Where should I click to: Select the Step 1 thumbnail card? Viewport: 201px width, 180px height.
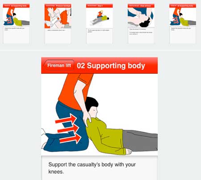click(99, 24)
